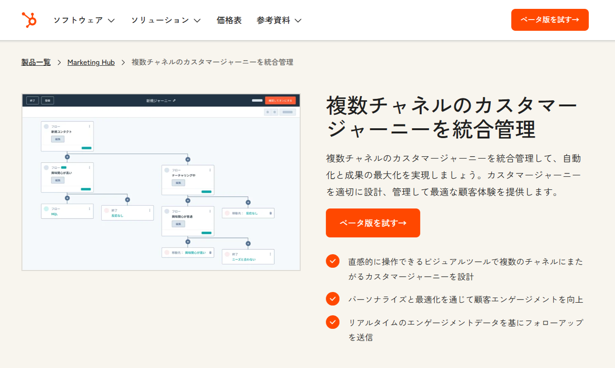Viewport: 615px width, 368px height.
Task: Click the trash icon on 移動先: 興味関心が高い
Action: pos(210,253)
